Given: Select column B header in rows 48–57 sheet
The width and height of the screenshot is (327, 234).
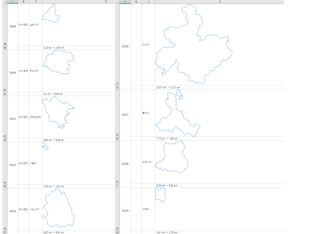Looking at the screenshot, I should (23, 2).
